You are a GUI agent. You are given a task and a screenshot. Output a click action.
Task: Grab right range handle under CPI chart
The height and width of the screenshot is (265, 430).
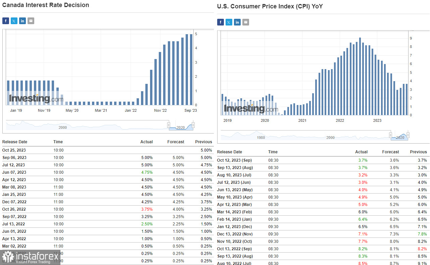[x=408, y=135]
